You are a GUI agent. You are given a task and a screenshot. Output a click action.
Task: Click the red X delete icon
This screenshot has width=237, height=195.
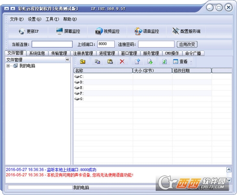point(122,62)
